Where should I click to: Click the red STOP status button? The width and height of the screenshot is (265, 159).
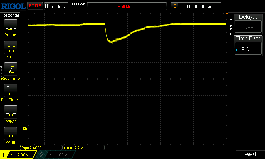click(x=35, y=6)
